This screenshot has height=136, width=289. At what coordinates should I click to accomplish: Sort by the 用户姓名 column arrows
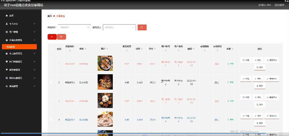tap(178, 51)
